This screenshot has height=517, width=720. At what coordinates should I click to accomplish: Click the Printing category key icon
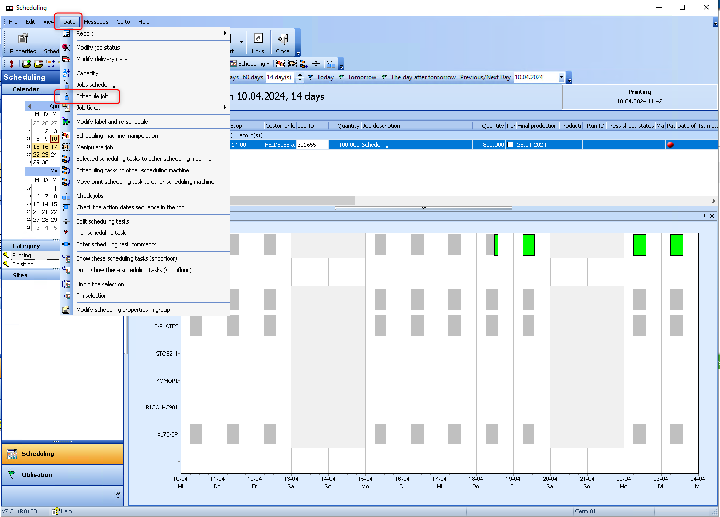click(x=6, y=255)
